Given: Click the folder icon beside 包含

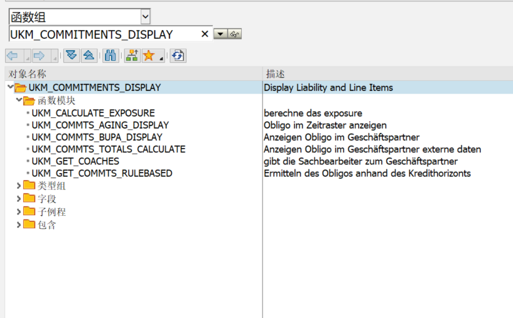Looking at the screenshot, I should (x=29, y=225).
